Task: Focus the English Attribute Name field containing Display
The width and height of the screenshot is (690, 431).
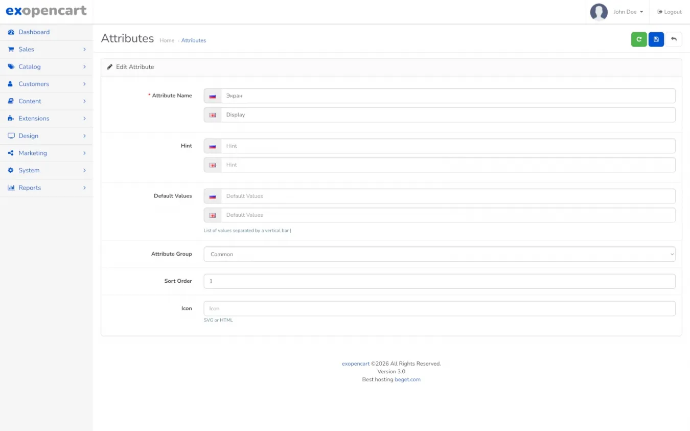Action: pos(448,115)
